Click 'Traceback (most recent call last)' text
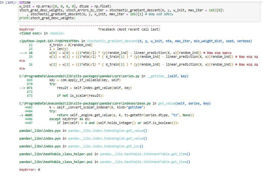This screenshot has height=176, width=263. click(x=129, y=30)
